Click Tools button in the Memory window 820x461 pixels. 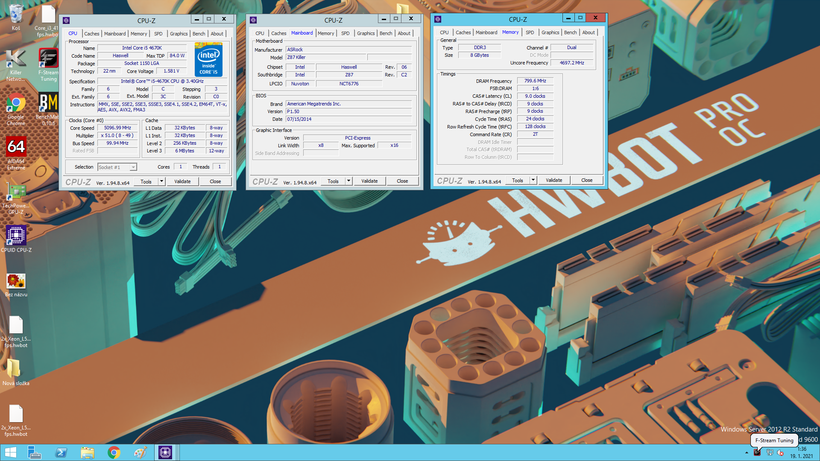pos(518,180)
